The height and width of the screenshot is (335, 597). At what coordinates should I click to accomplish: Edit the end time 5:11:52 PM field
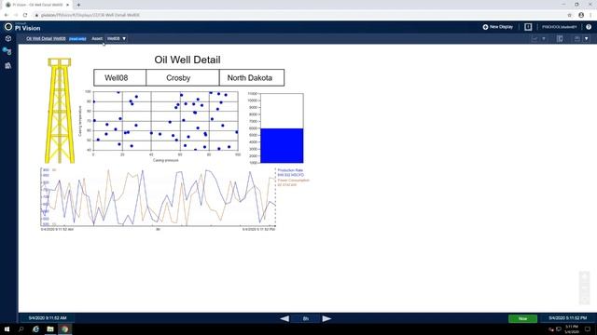[568, 318]
